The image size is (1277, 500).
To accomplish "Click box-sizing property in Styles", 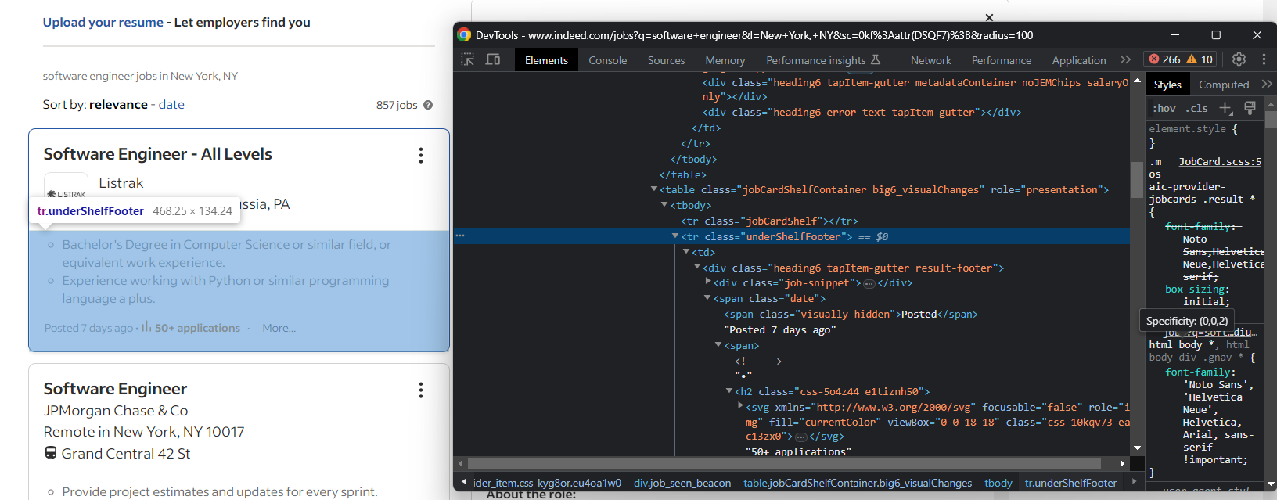I will (1195, 290).
